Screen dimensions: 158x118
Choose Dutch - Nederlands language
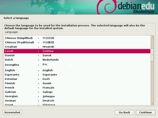[77, 60]
